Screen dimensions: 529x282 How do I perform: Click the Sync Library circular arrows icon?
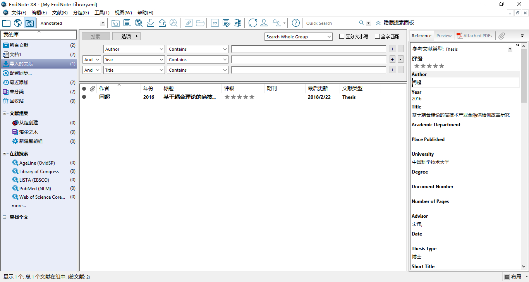pos(253,23)
